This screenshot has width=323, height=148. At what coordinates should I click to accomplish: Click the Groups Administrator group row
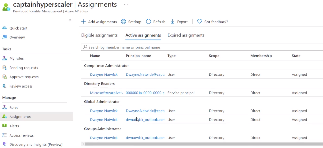click(202, 129)
